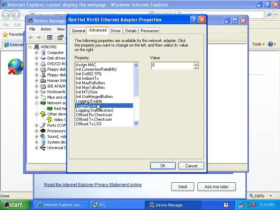Click the Mice and other devices icon
Image resolution: width=280 pixels, height=210 pixels.
coord(43,97)
